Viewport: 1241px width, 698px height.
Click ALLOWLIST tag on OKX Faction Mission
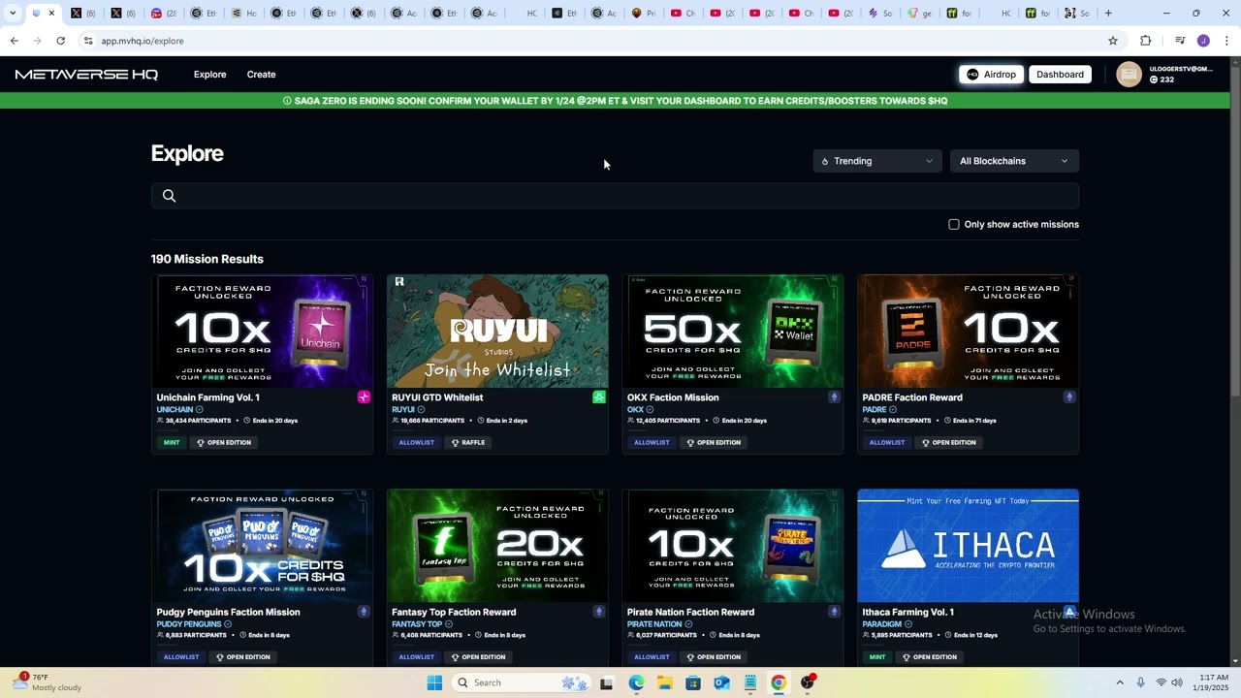652,442
